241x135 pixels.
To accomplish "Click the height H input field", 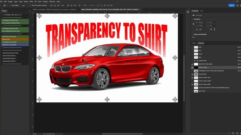I will (x=202, y=25).
